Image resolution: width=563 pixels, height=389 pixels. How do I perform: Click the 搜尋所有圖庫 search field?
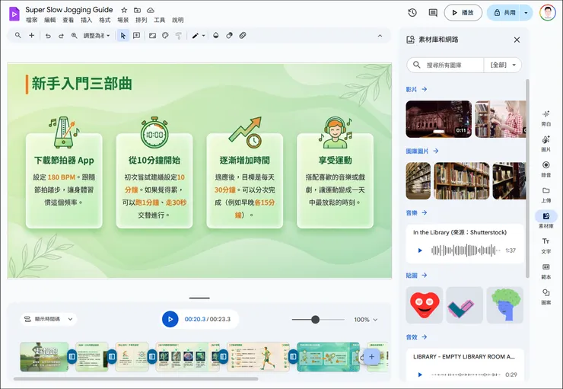[445, 65]
